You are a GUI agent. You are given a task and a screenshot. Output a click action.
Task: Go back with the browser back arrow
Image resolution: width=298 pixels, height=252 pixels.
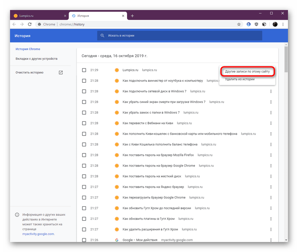(x=14, y=24)
